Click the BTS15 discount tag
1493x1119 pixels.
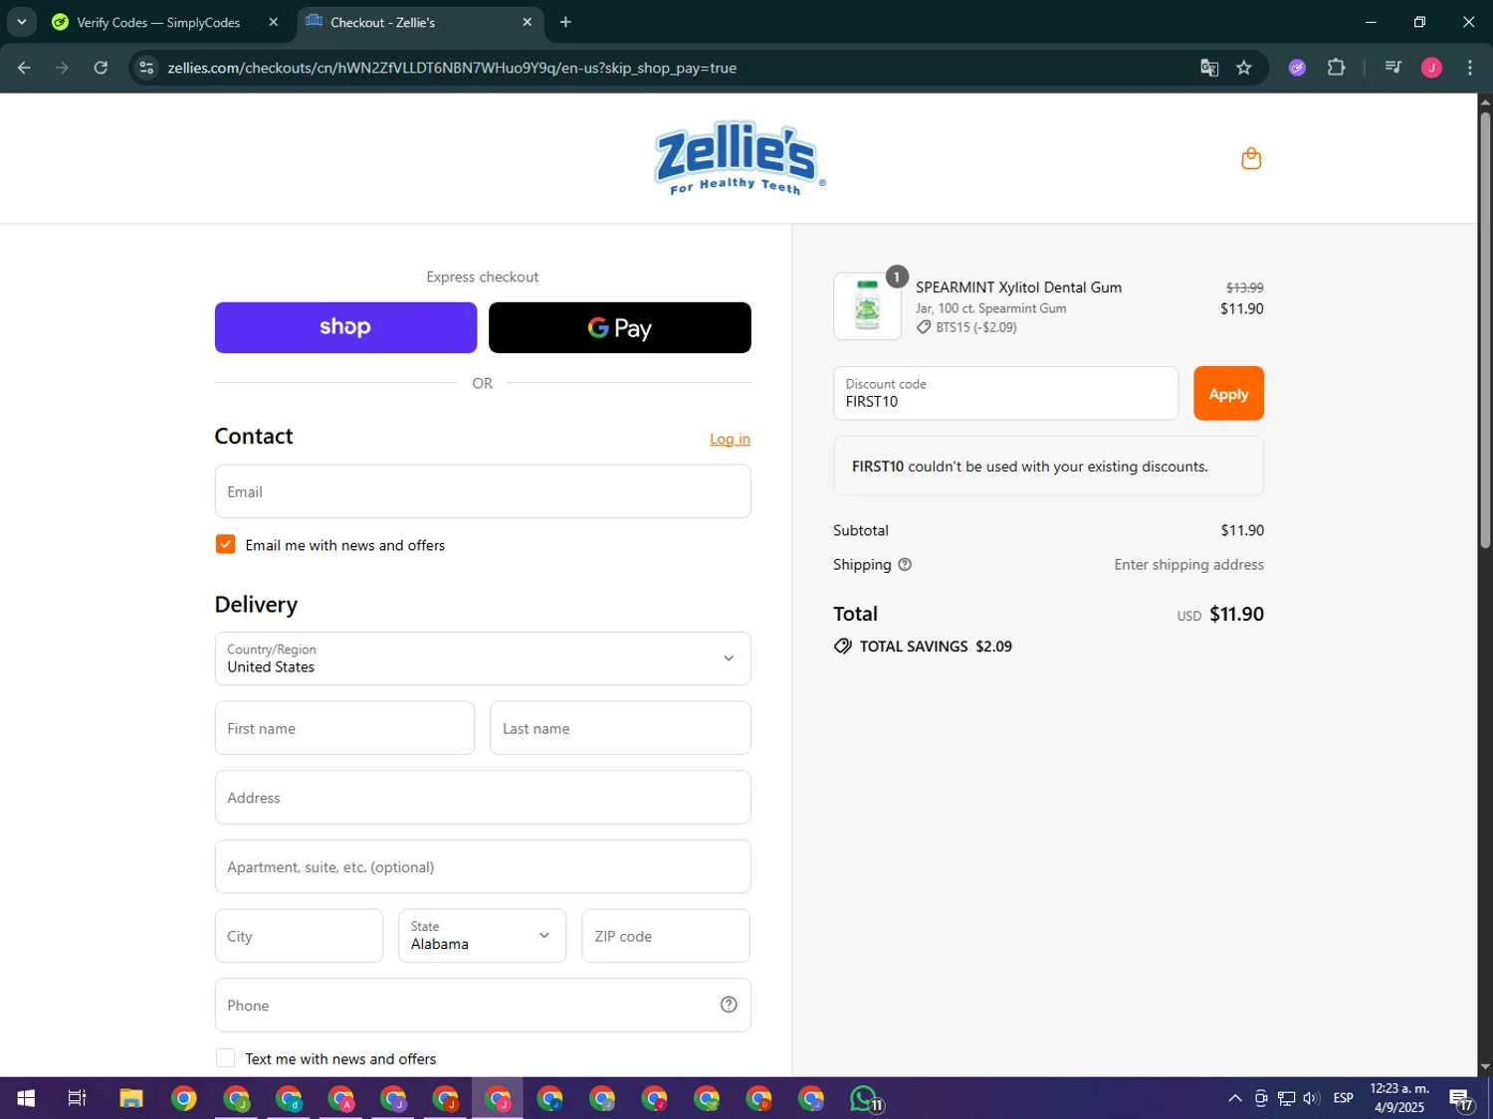pyautogui.click(x=966, y=327)
